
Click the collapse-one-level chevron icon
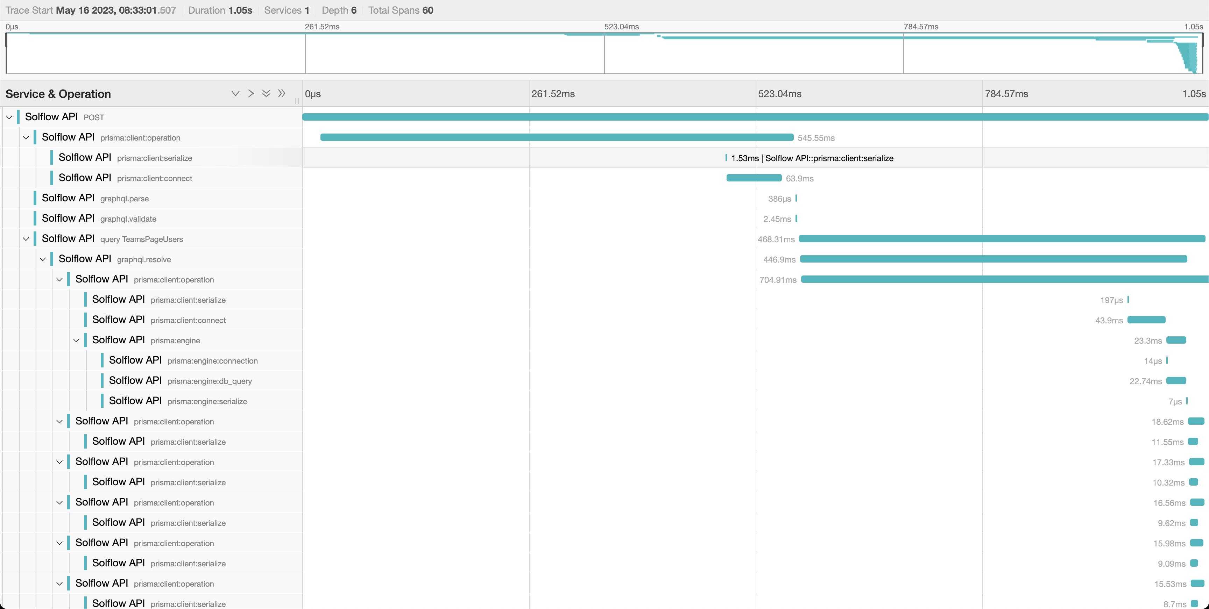tap(235, 93)
